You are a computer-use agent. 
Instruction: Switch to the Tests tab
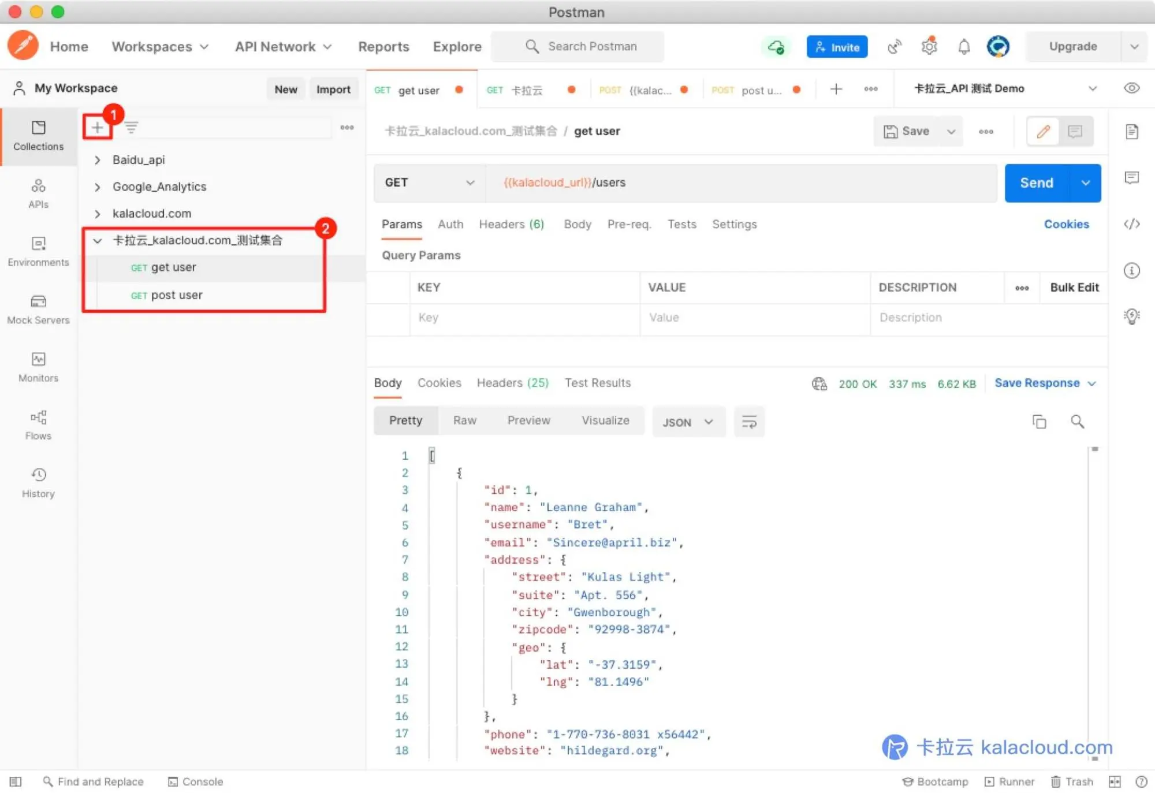681,224
